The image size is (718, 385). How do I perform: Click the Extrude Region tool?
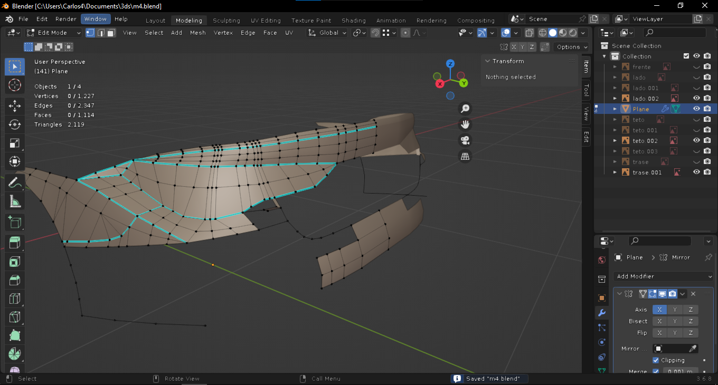click(x=15, y=242)
